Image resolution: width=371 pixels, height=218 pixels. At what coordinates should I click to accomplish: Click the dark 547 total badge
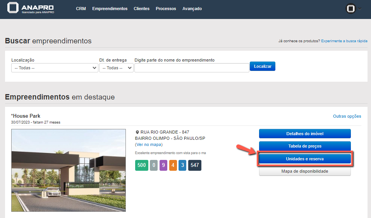pyautogui.click(x=195, y=165)
